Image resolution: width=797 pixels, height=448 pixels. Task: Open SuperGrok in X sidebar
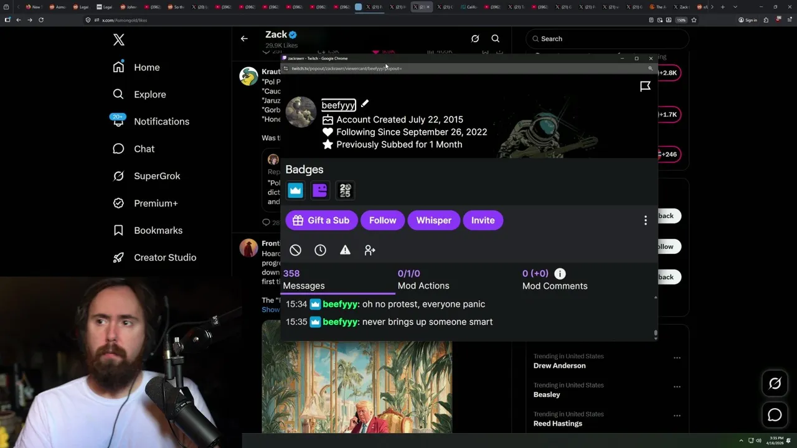coord(146,176)
